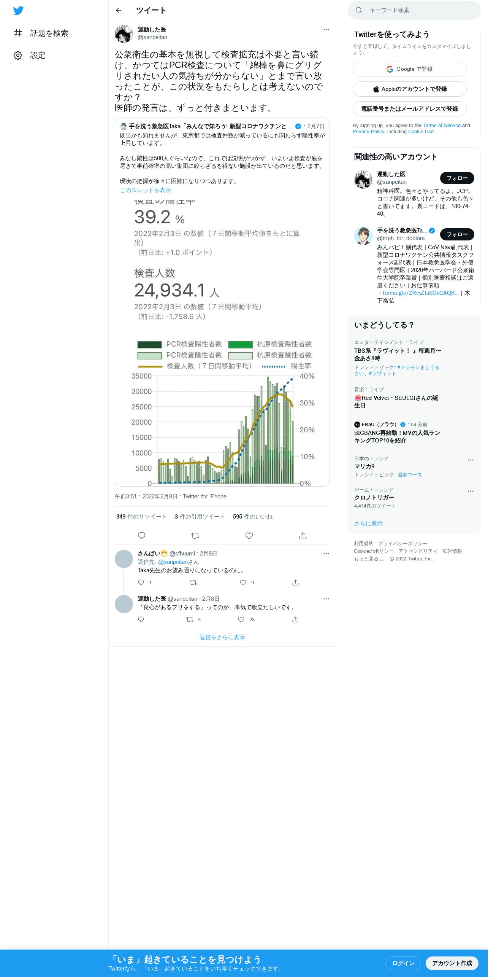Open Red Velvet SEULGI birthday trend

coord(396,402)
